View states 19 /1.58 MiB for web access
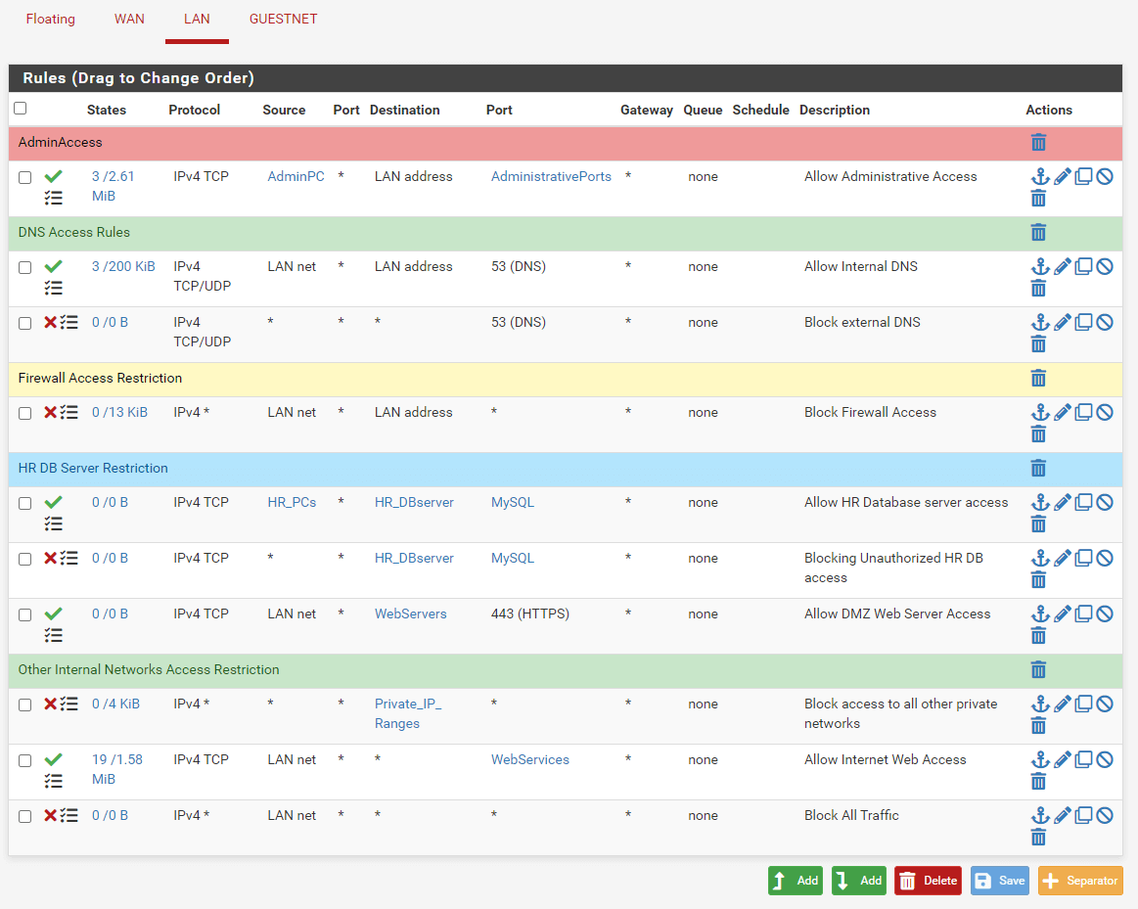Image resolution: width=1138 pixels, height=909 pixels. coord(116,769)
